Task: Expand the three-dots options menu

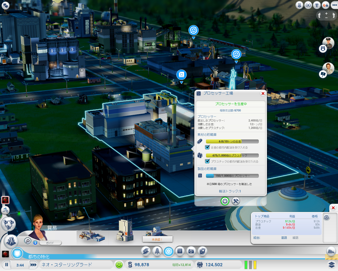Action: tap(334, 5)
